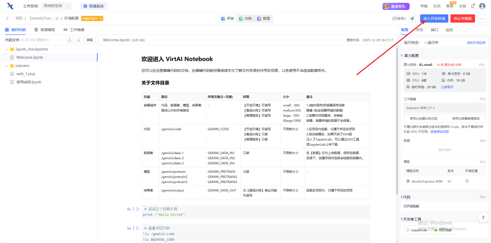The height and width of the screenshot is (243, 491).
Task: Open the 端口 tab in right panel
Action: click(434, 30)
